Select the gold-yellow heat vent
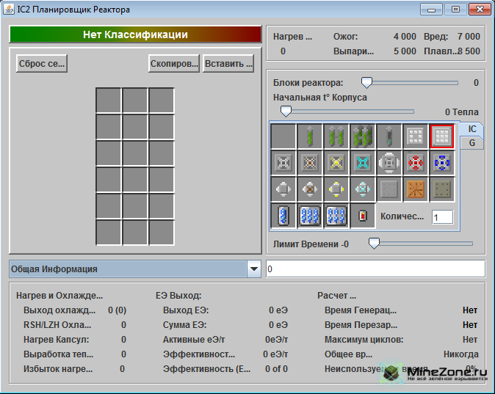 (336, 163)
